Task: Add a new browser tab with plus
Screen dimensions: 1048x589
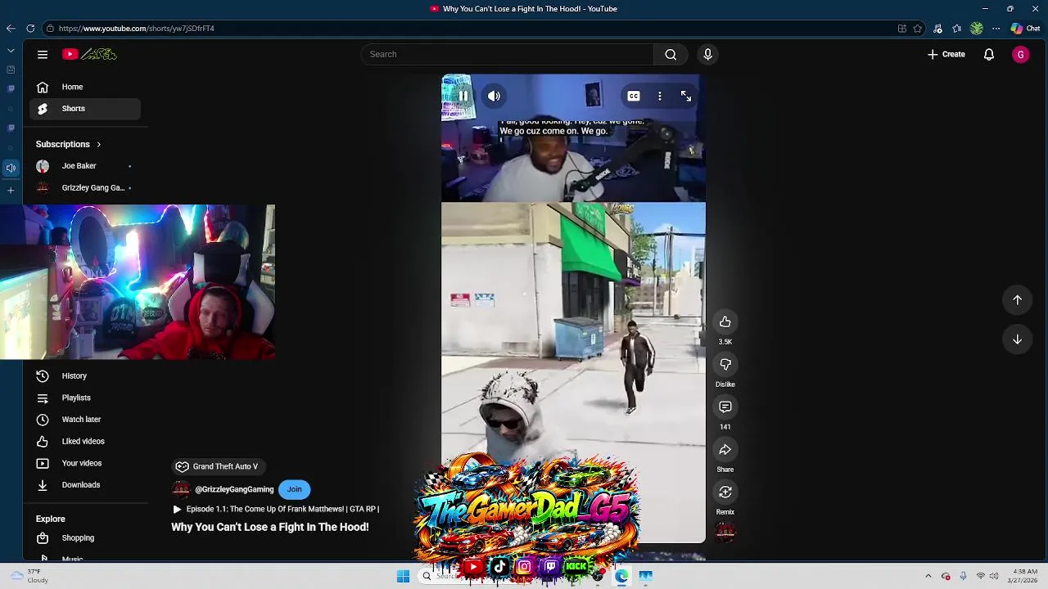Action: pos(11,190)
